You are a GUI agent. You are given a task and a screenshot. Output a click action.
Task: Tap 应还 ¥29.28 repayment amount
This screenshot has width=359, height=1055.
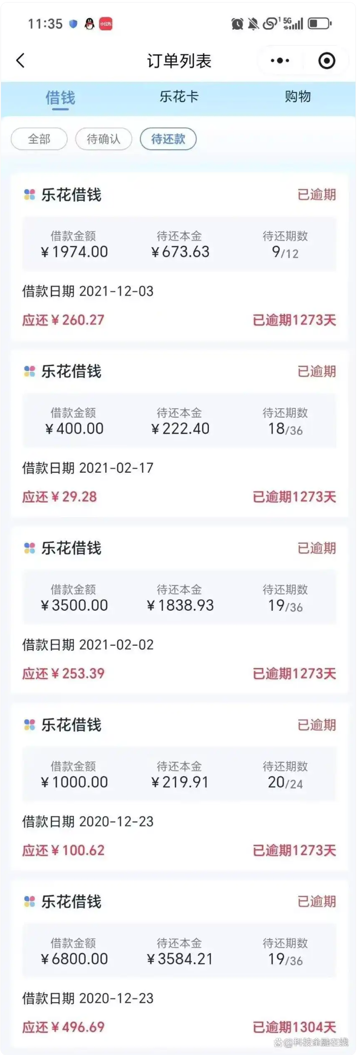59,497
